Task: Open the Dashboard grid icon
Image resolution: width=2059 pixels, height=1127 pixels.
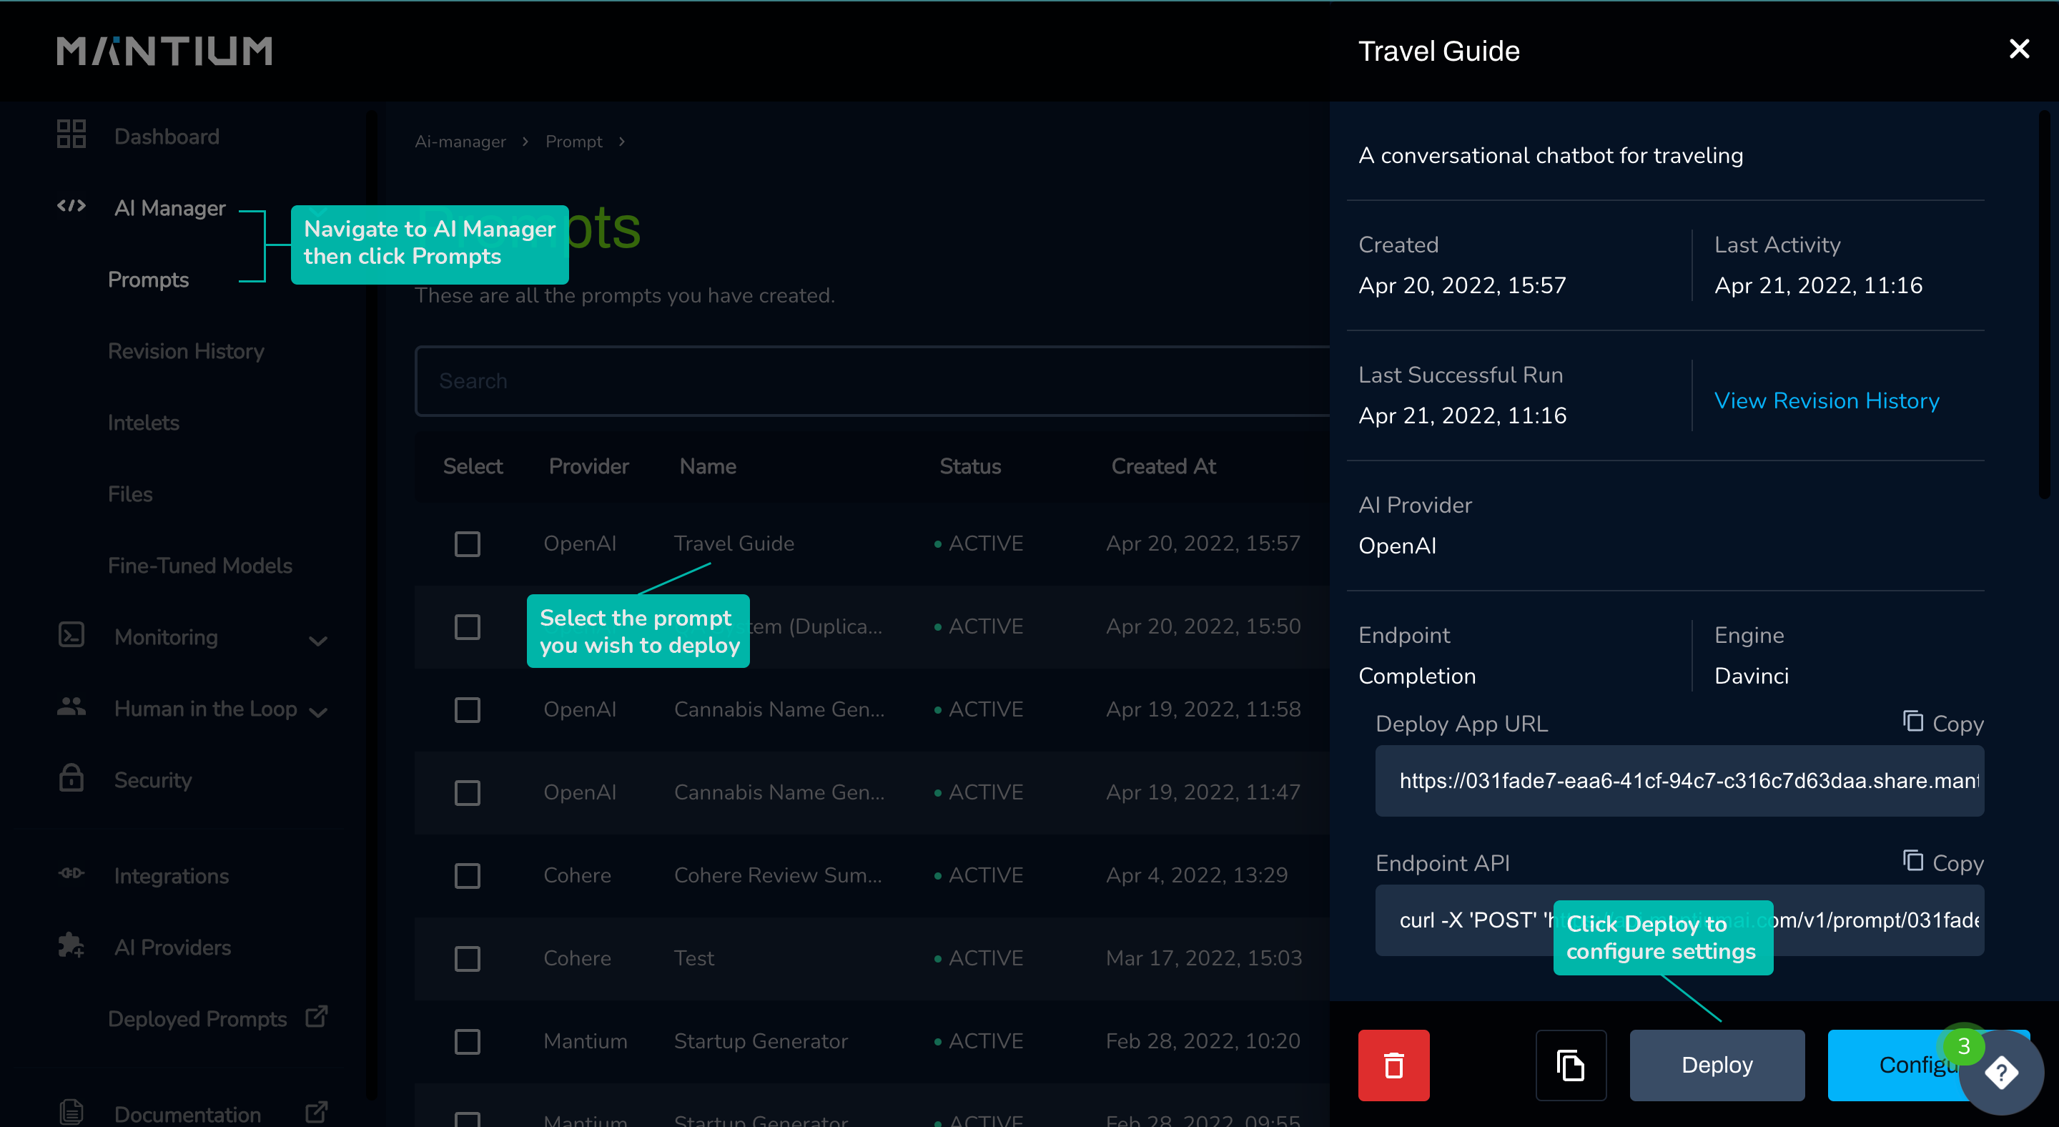Action: (71, 135)
